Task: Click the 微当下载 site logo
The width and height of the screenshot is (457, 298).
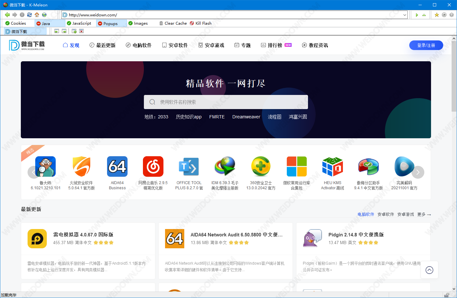Action: (27, 45)
